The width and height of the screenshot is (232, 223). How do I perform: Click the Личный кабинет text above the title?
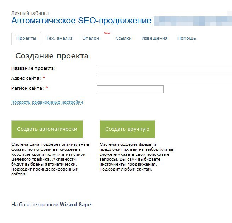pos(30,13)
